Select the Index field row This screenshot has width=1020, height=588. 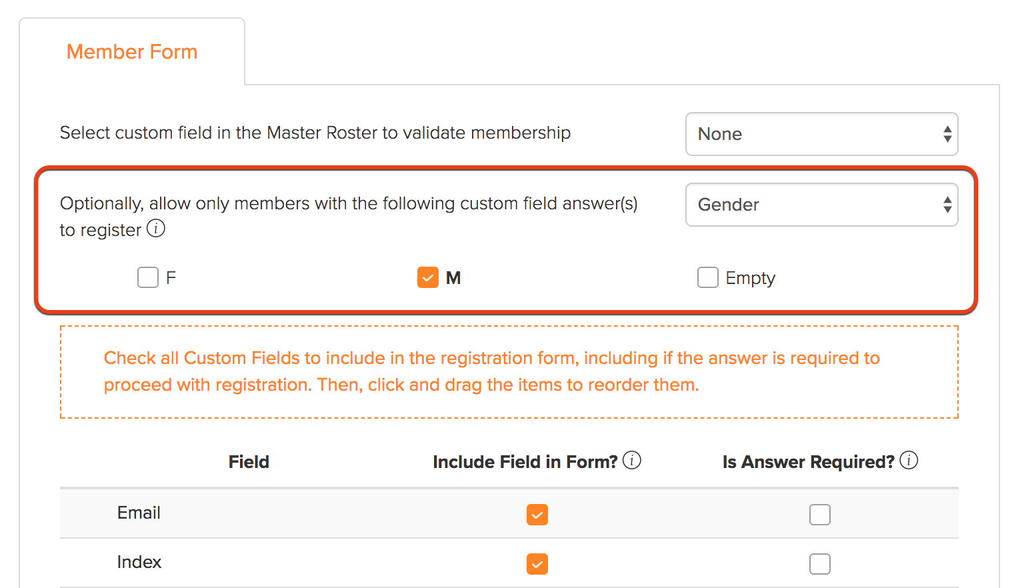click(509, 563)
